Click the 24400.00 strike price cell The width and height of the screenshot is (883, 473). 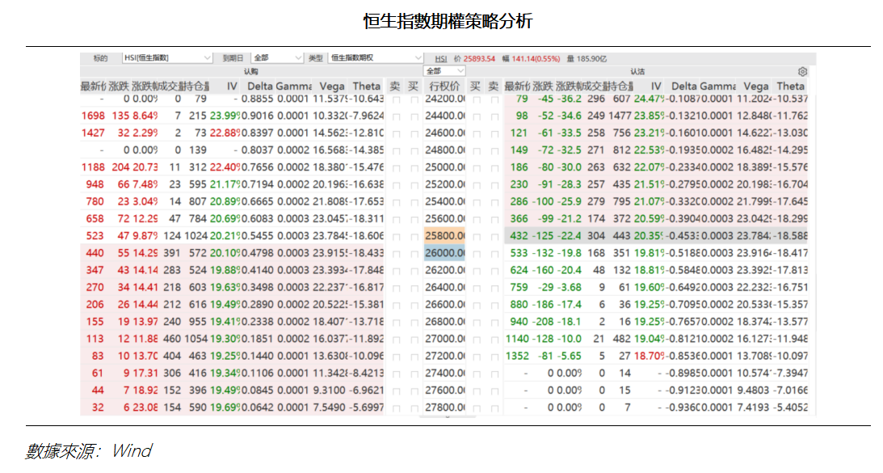pos(444,116)
